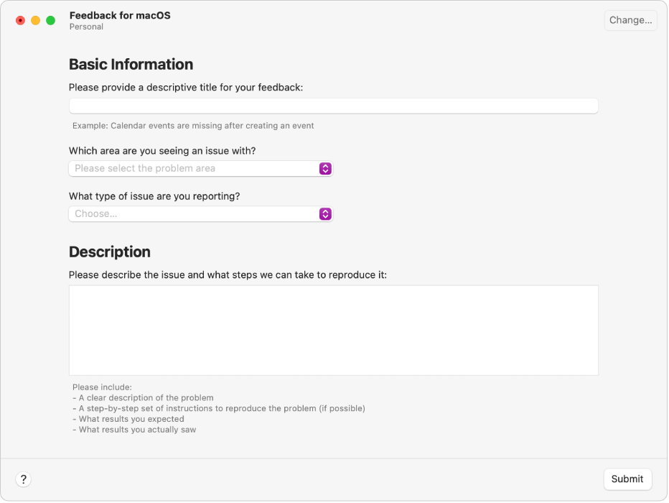Click the 'Example: Calendar events are missing' hint text
Screen dimensions: 669x503
click(193, 126)
